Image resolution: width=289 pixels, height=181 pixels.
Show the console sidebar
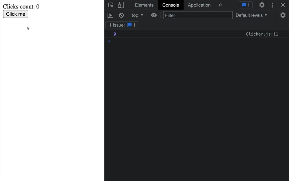110,15
